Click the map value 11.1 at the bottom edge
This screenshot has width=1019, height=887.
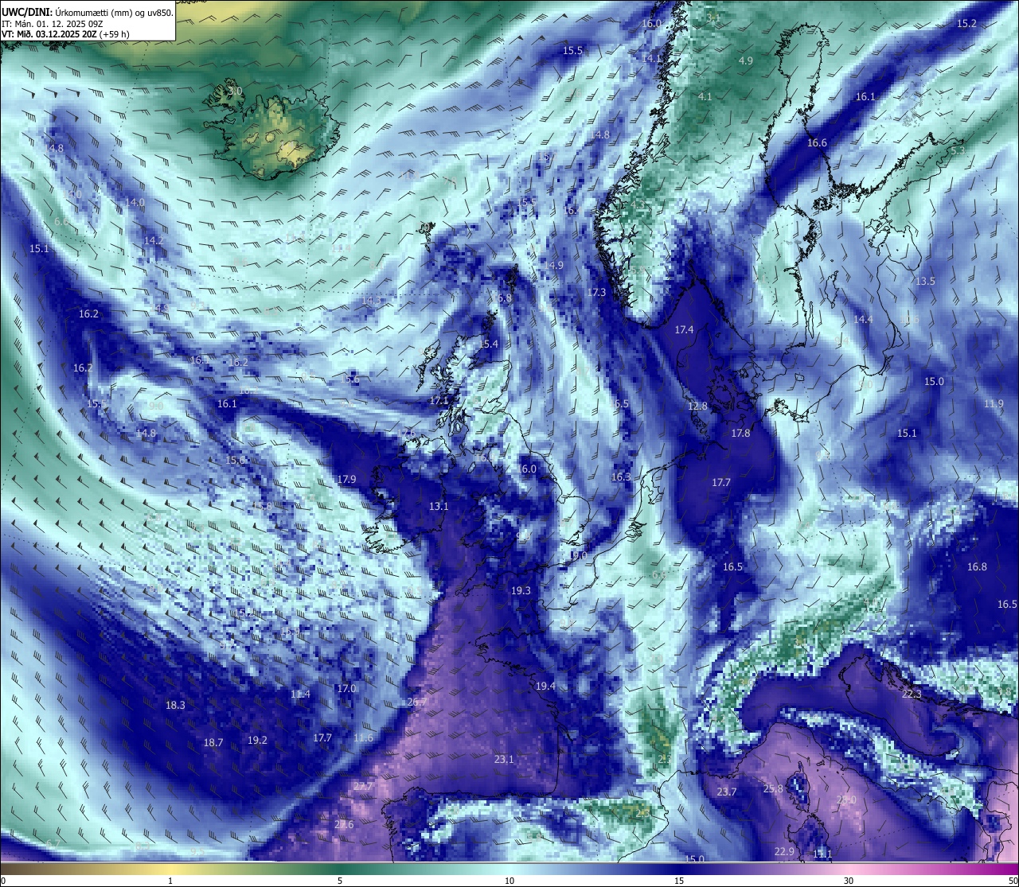click(x=822, y=854)
